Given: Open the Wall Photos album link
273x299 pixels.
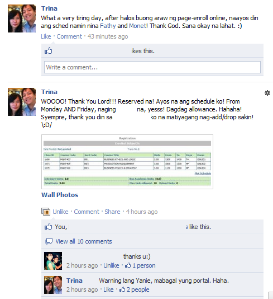Looking at the screenshot, I should tap(60, 195).
